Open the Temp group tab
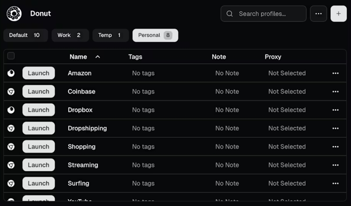This screenshot has height=206, width=351. pos(110,35)
